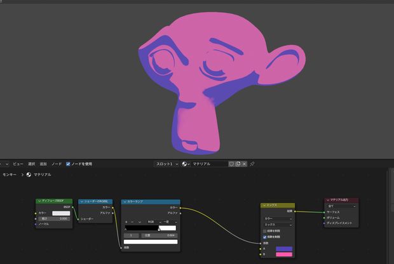Click the BSDF output socket
394x264 pixels.
click(72, 207)
